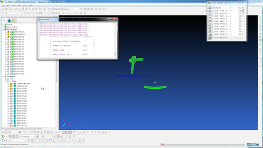Collapse the NC Programs tree node
263x148 pixels.
click(x=3, y=29)
